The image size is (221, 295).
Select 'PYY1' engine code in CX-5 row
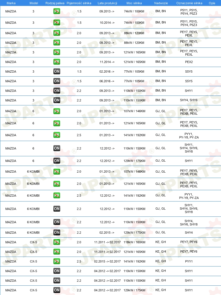[x=189, y=261]
